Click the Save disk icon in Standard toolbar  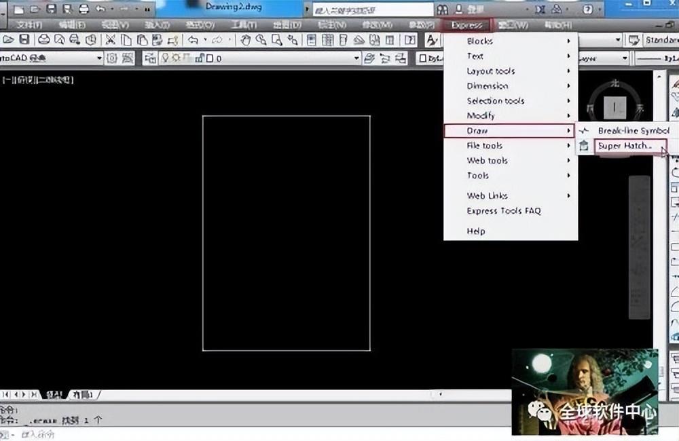click(24, 40)
